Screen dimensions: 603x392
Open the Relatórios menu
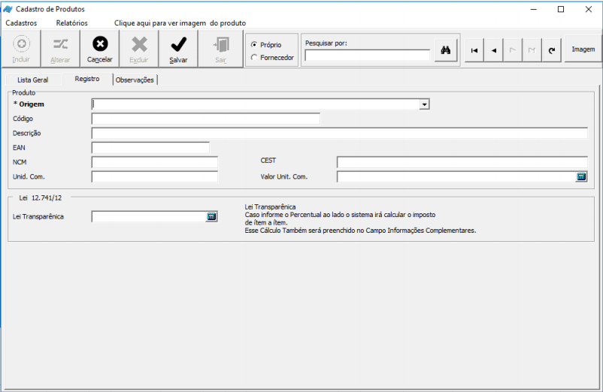[71, 23]
